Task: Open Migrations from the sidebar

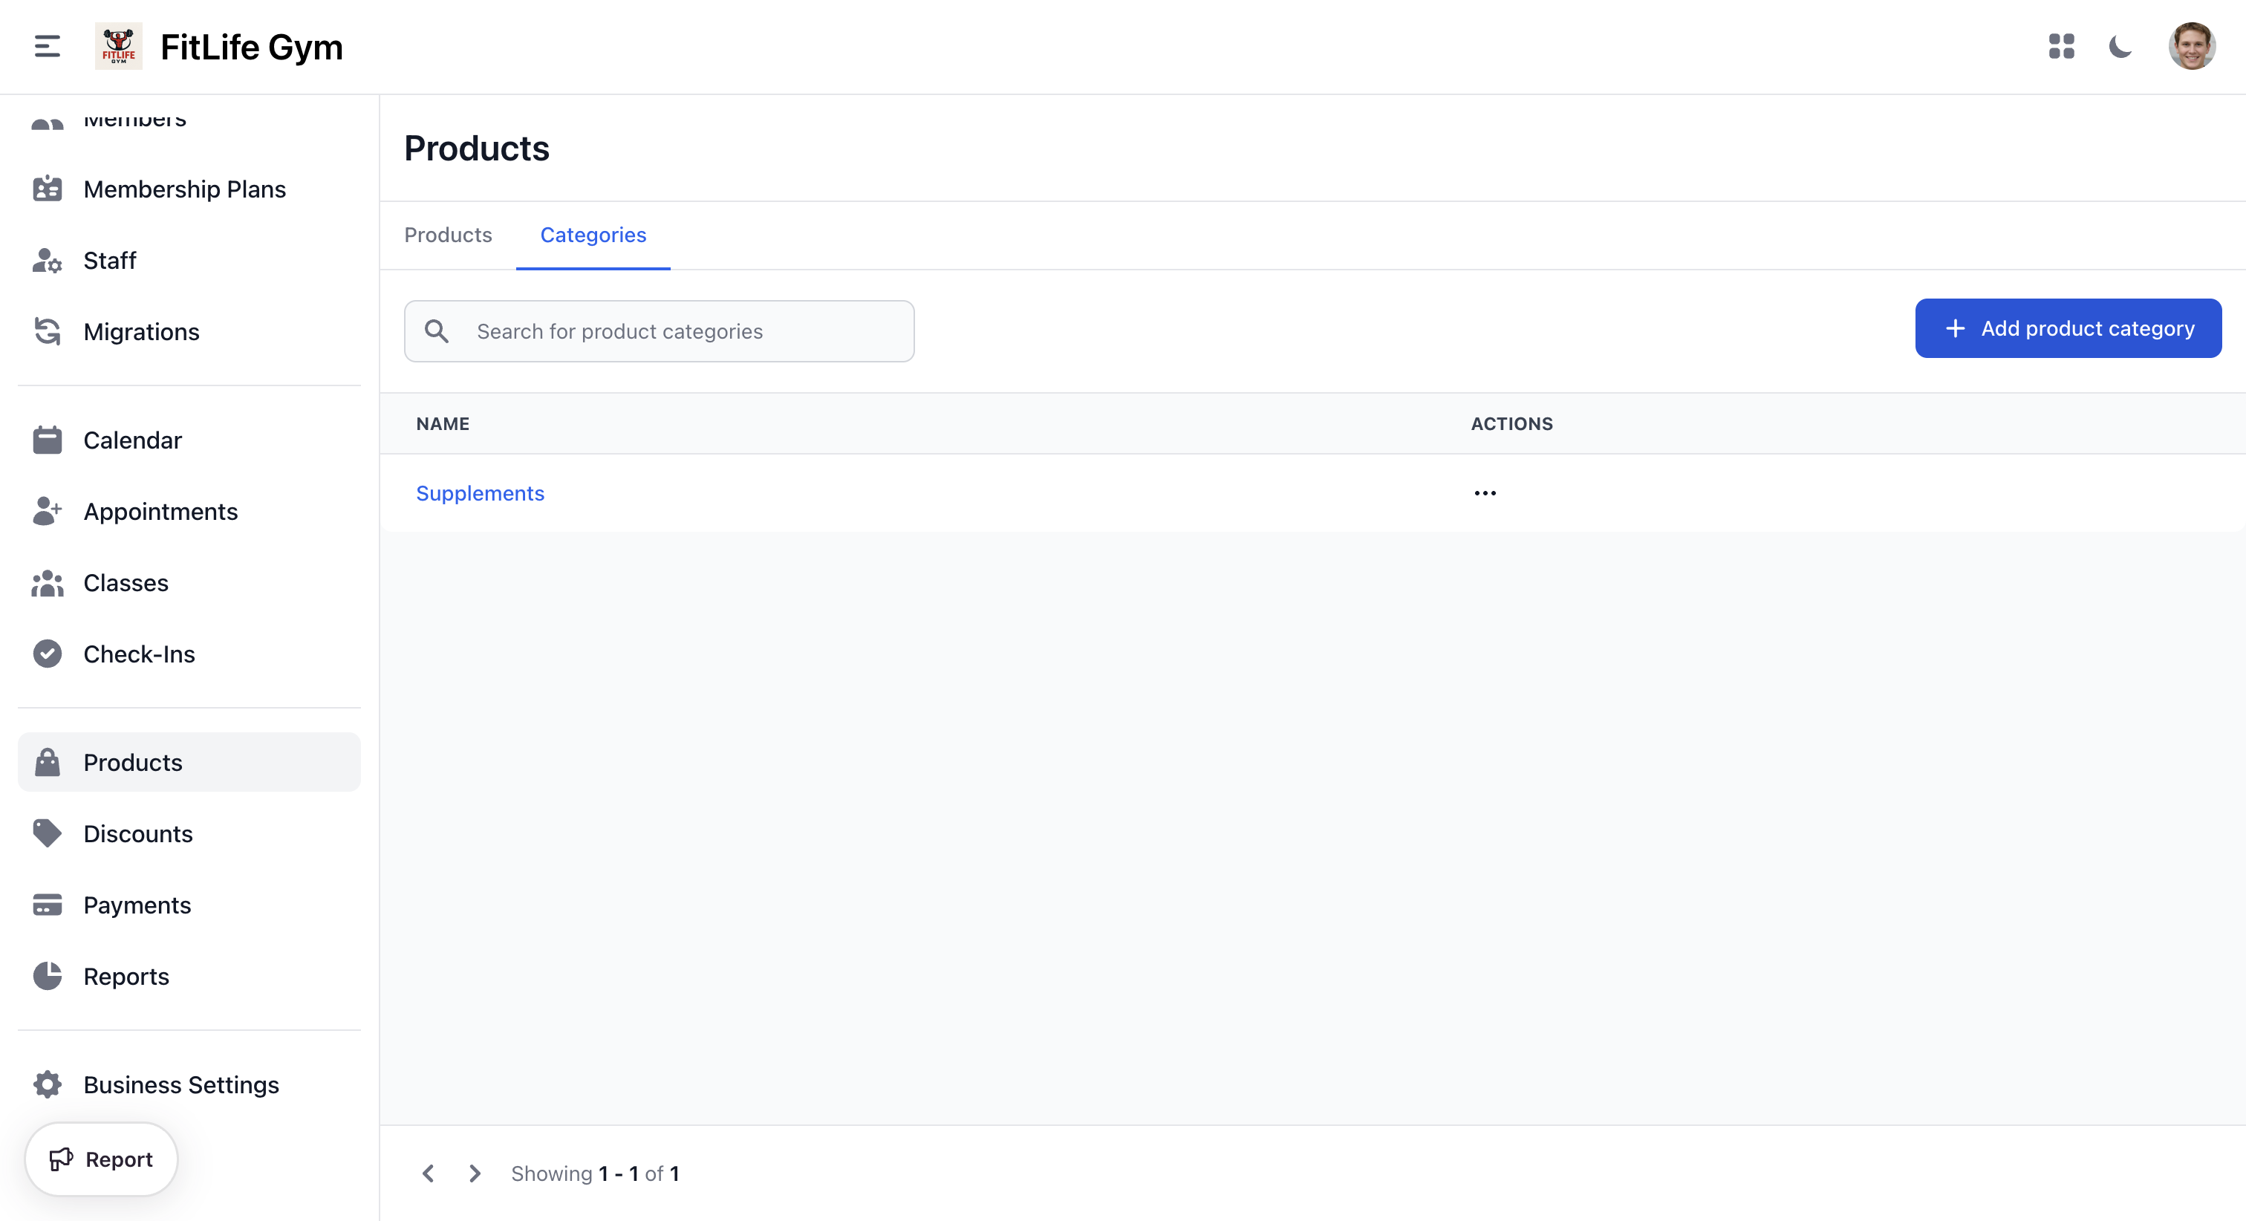Action: (x=141, y=331)
